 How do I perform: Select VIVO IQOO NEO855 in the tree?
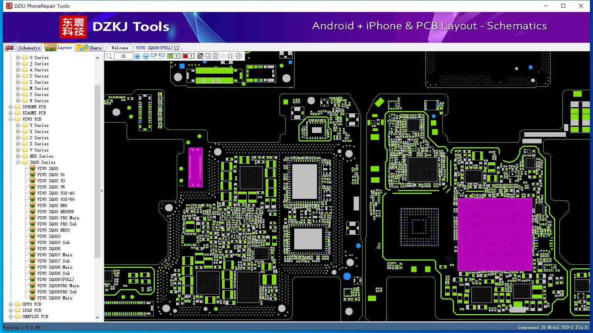(56, 212)
